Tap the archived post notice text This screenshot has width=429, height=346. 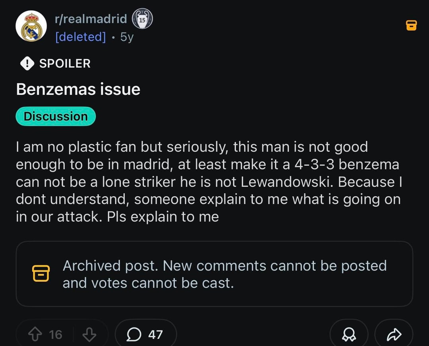(x=224, y=274)
